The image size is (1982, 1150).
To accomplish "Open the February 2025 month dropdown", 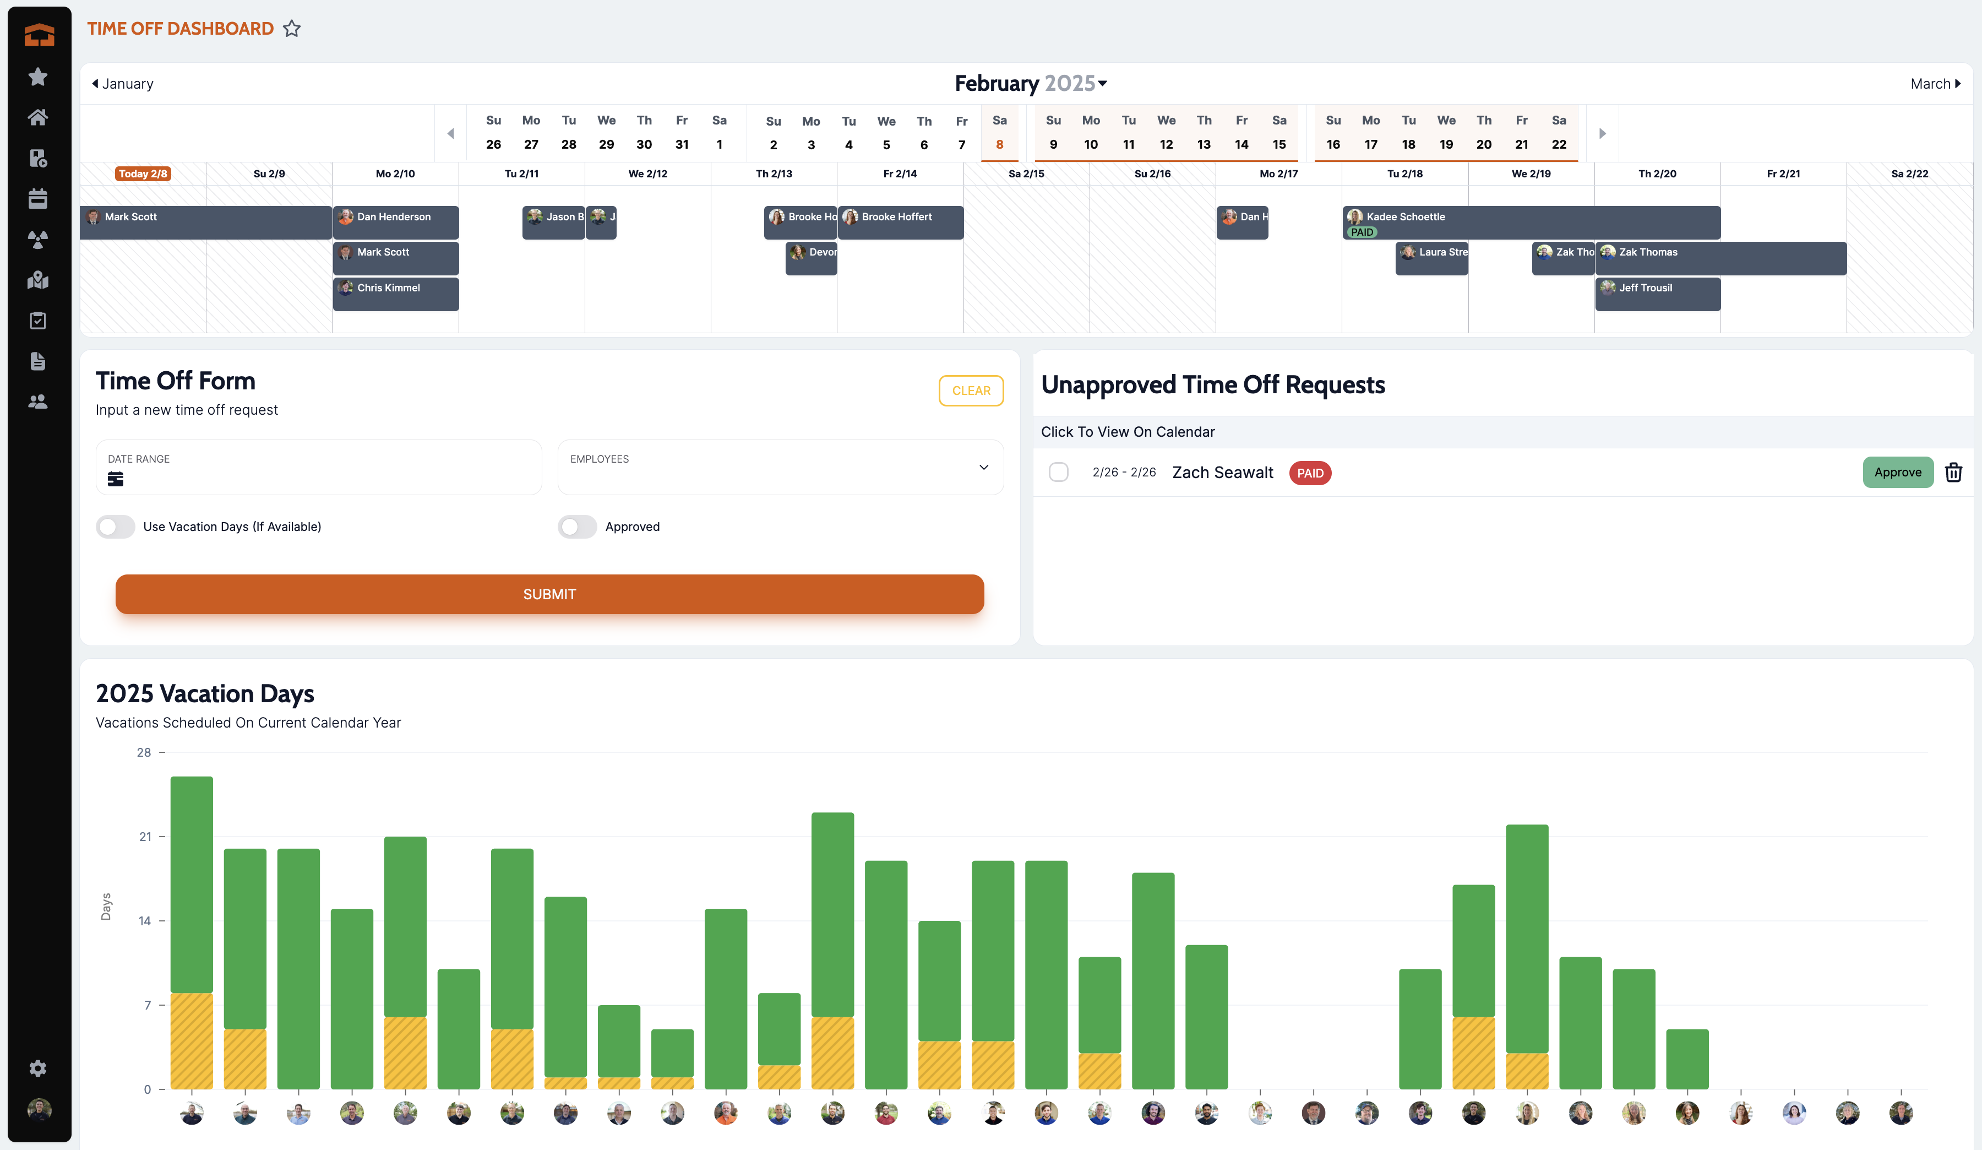I will pos(1030,83).
